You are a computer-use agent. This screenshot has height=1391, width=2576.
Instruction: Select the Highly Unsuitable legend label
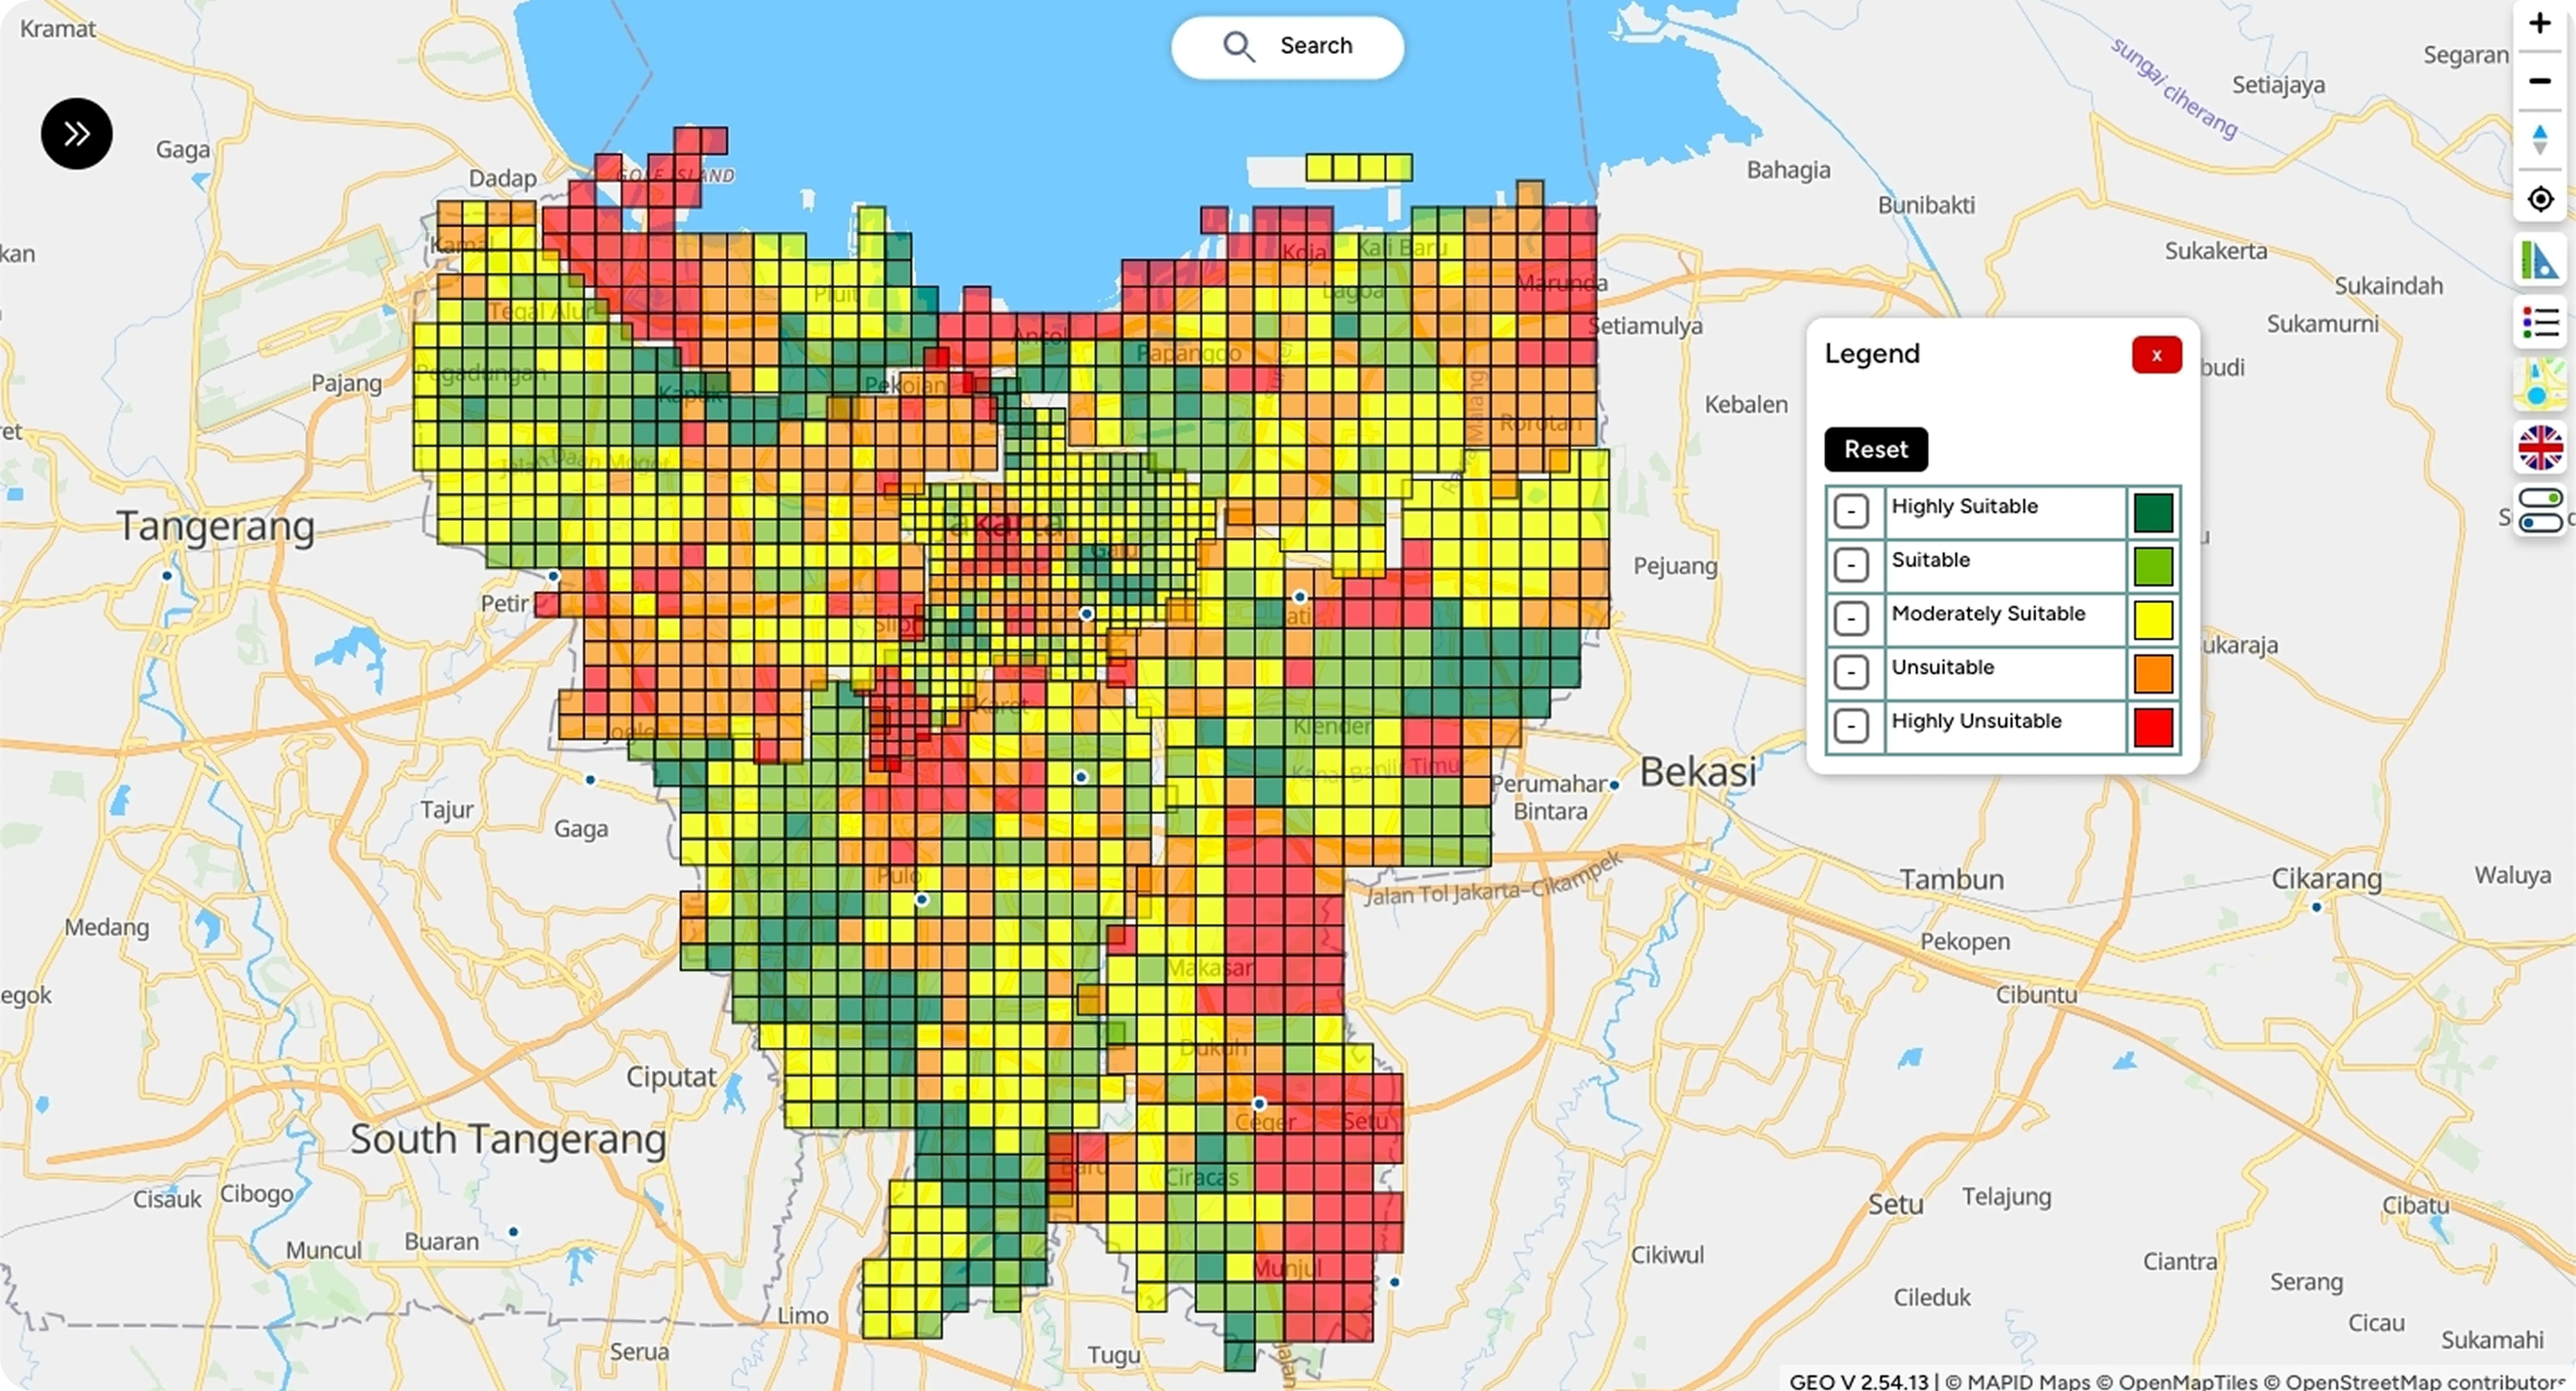[1976, 721]
